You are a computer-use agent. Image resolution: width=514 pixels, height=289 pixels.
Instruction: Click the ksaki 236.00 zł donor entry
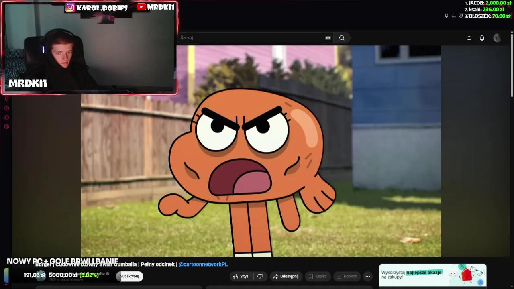(x=484, y=9)
